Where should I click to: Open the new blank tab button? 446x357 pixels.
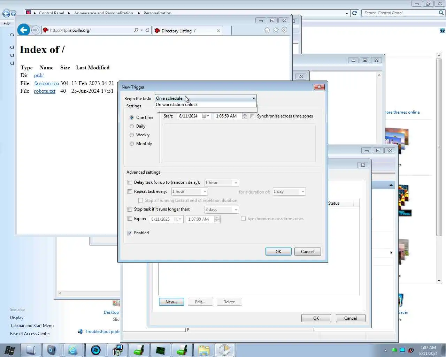click(227, 31)
